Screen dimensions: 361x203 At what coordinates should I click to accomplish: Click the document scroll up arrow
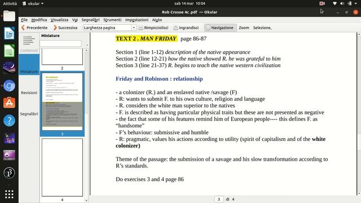tap(359, 34)
